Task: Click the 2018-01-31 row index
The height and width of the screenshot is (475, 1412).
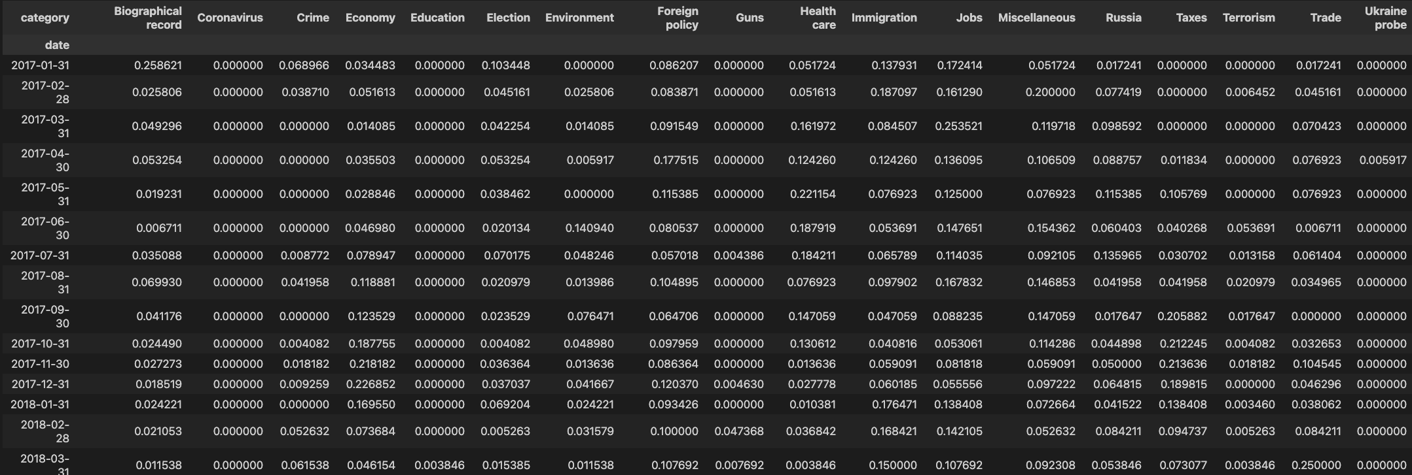Action: click(40, 404)
